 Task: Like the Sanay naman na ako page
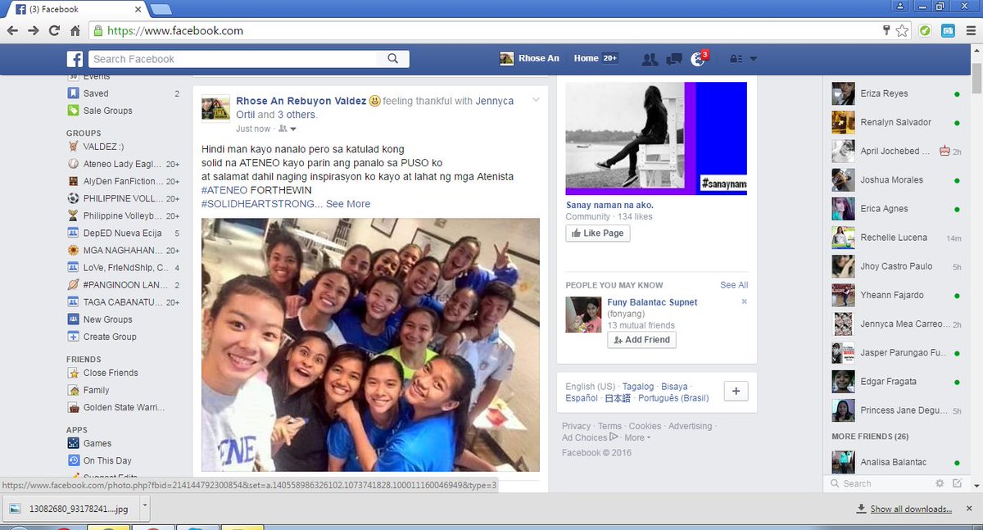pyautogui.click(x=597, y=233)
